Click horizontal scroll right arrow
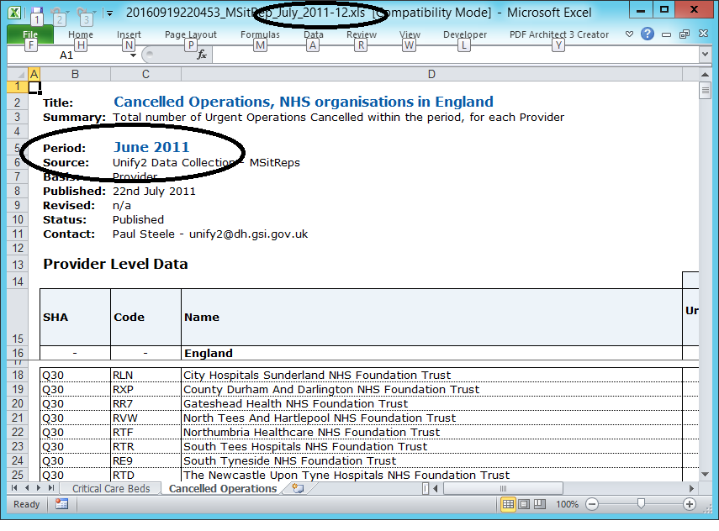The width and height of the screenshot is (719, 531). click(691, 489)
